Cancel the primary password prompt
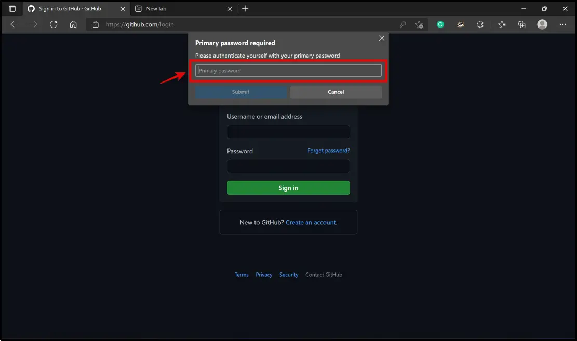Viewport: 577px width, 341px height. pos(336,92)
